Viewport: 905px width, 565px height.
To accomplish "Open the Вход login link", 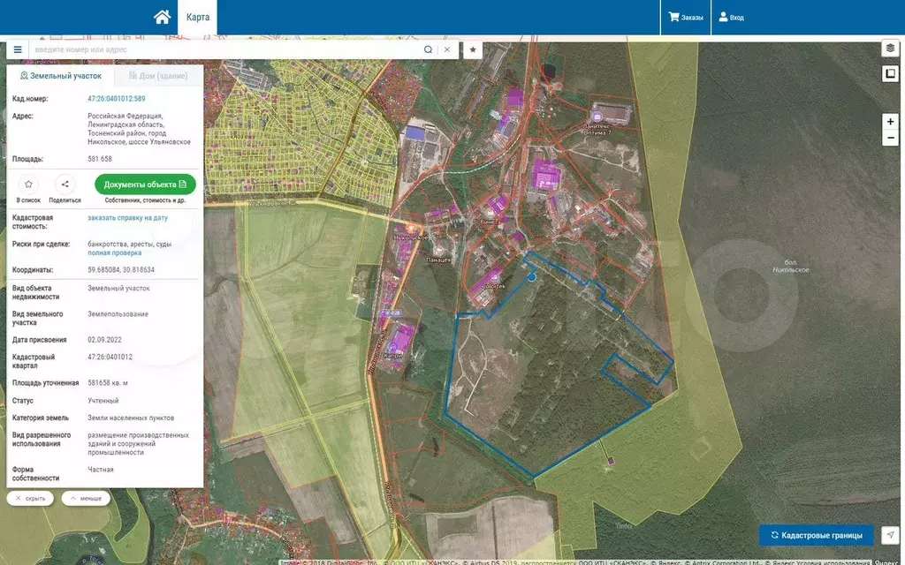I will 731,18.
